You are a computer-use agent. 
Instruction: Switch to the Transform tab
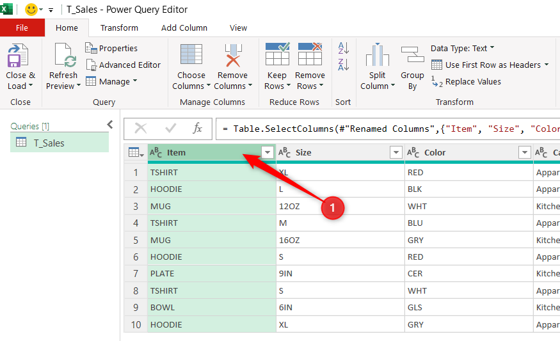pos(119,28)
